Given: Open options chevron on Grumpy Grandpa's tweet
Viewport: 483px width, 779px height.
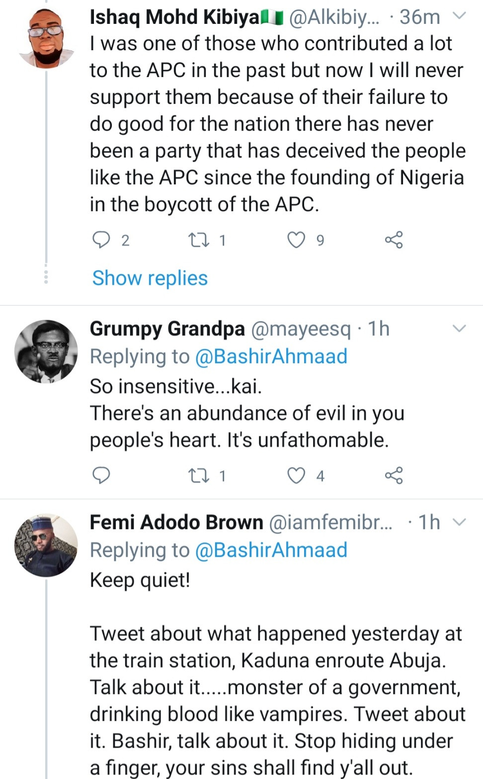Looking at the screenshot, I should pos(460,328).
